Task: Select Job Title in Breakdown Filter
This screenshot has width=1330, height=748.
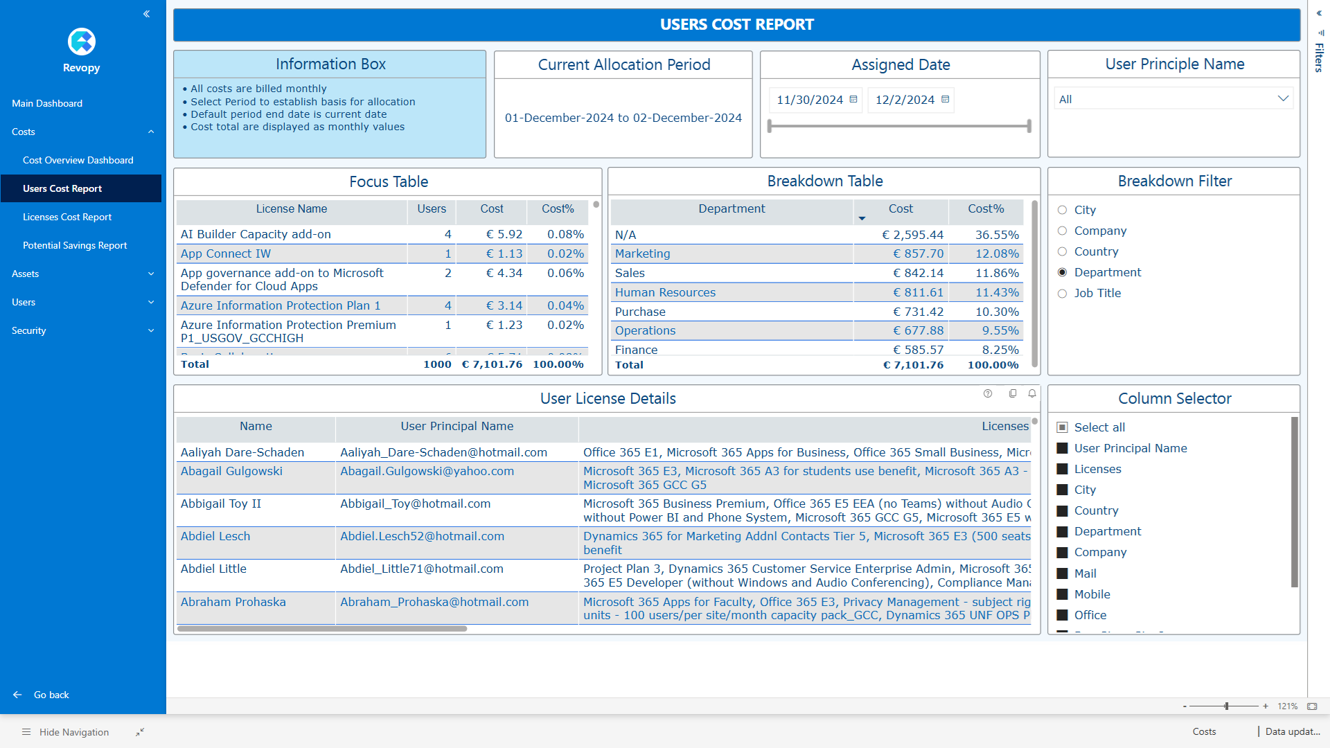Action: [x=1062, y=294]
